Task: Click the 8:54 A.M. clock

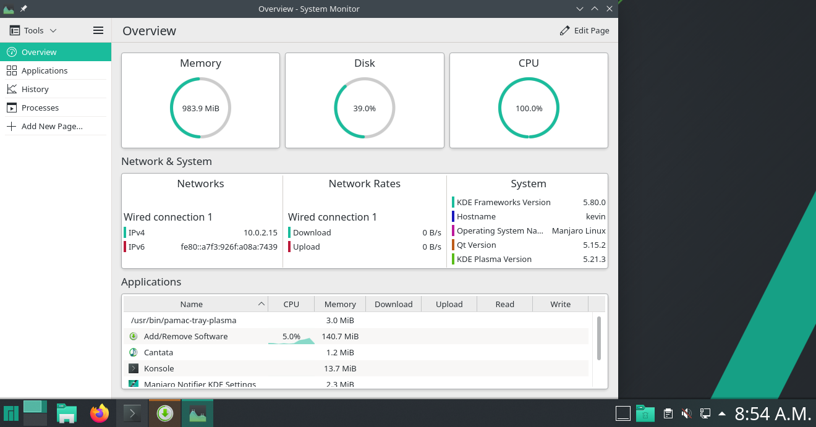Action: click(x=773, y=413)
